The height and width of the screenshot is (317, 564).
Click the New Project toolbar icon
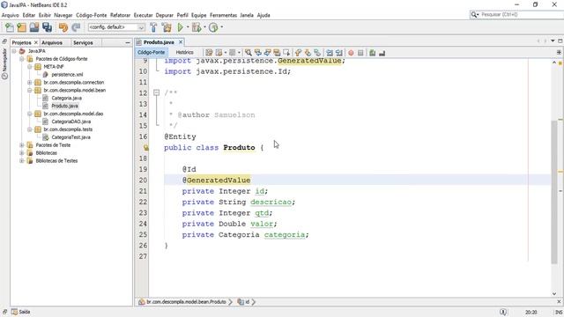(21, 27)
